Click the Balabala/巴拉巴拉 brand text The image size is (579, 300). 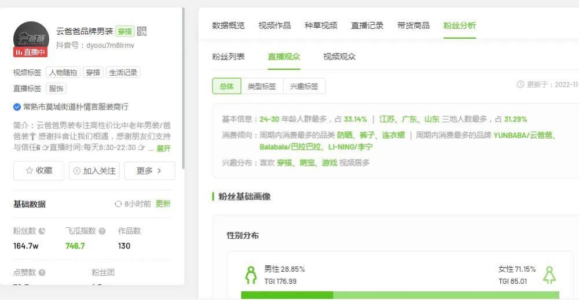[290, 147]
